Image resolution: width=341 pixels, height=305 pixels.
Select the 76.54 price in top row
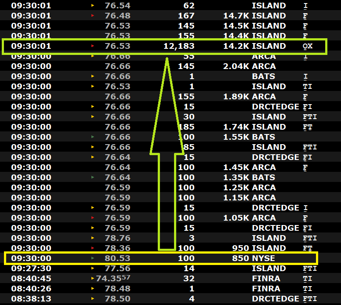117,6
